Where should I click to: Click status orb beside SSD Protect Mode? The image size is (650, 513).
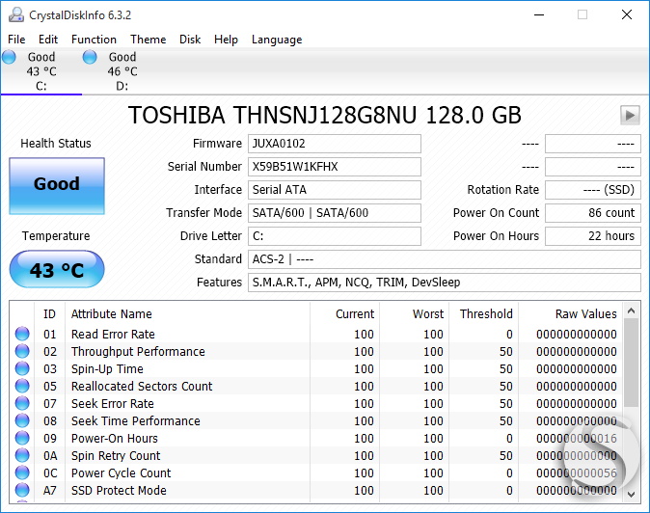(22, 490)
